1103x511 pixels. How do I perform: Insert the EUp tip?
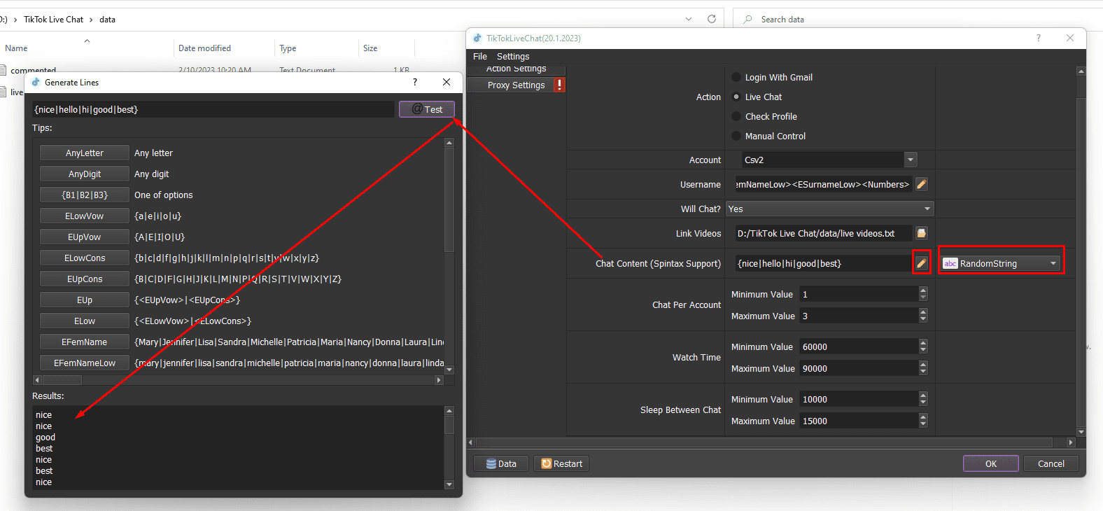click(x=85, y=300)
